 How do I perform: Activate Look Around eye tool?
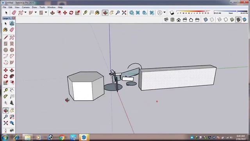click(12, 130)
